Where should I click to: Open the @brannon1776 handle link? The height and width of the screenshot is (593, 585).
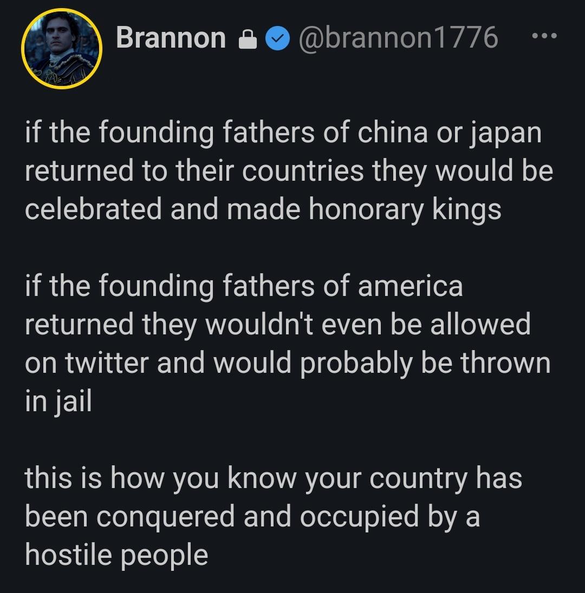[397, 38]
